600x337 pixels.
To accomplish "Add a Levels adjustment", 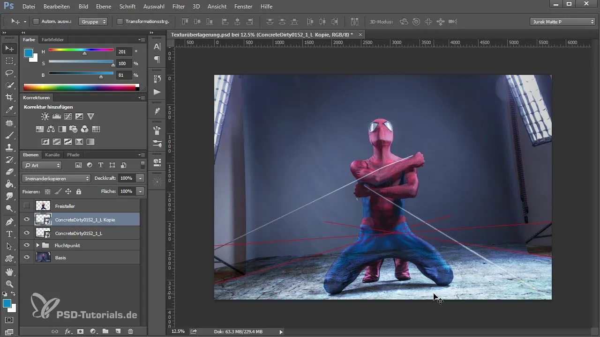I will 56,116.
